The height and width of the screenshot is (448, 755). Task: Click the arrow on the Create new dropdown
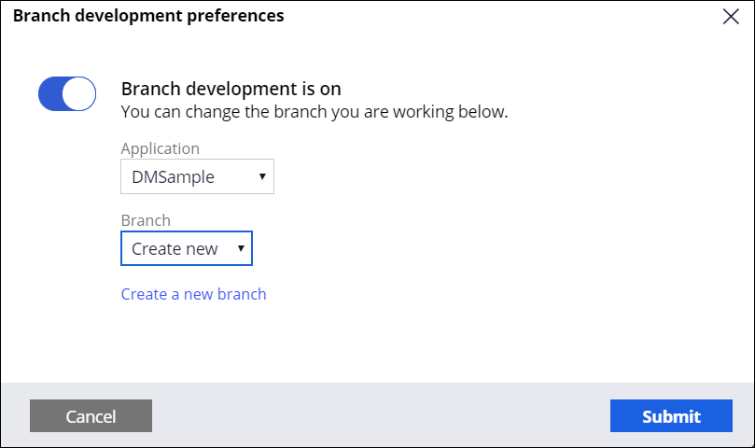tap(240, 249)
